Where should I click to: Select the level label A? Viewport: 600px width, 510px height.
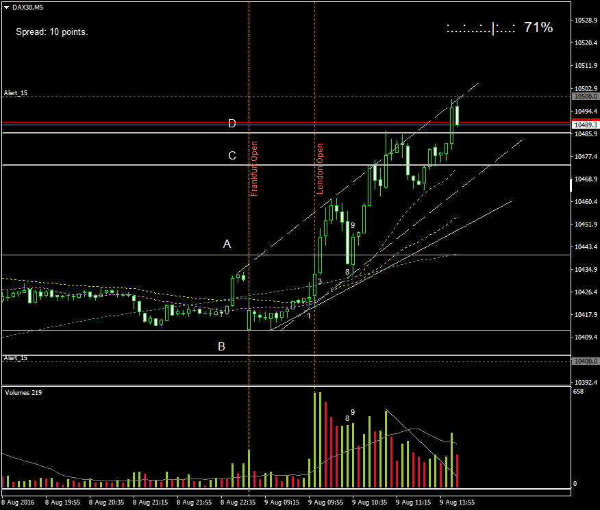click(227, 244)
